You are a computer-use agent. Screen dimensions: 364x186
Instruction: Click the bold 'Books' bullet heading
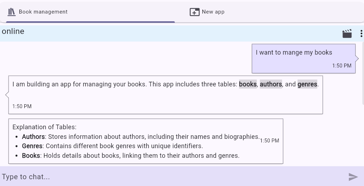31,156
